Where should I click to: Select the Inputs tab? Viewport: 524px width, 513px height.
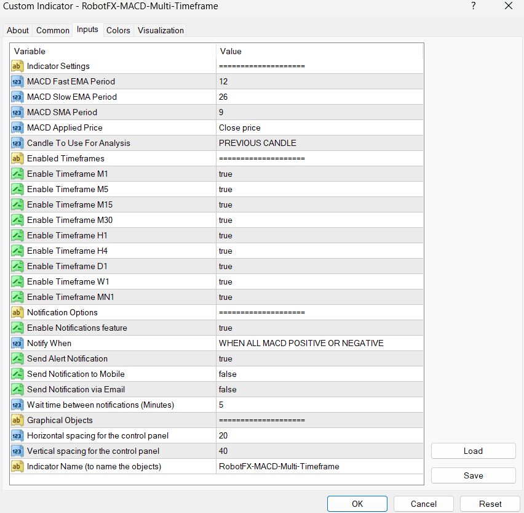tap(87, 30)
